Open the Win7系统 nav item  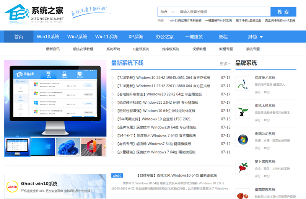(77, 37)
